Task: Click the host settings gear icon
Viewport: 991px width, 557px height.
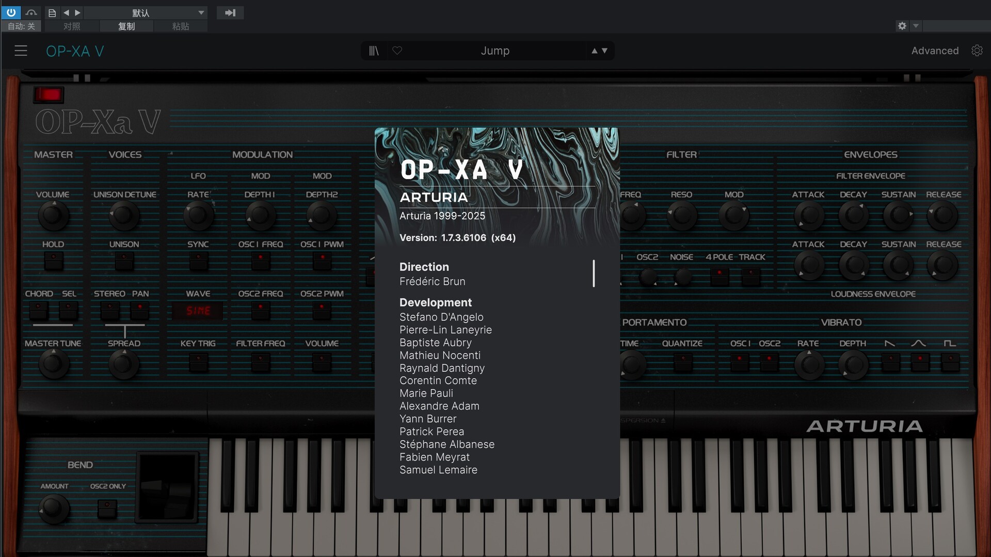Action: tap(902, 26)
